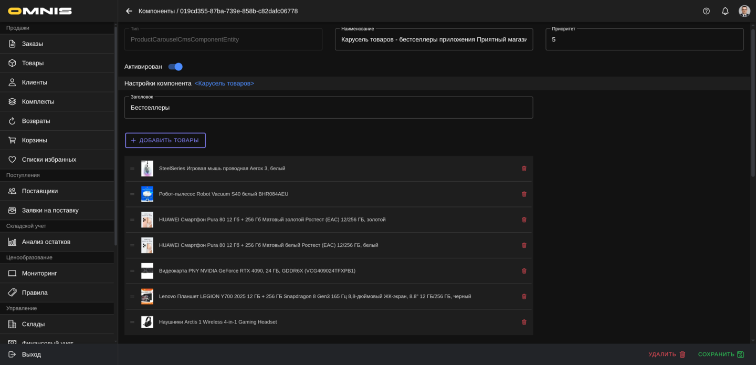Click the HUAWEI Pura 80 золотой thumbnail
The width and height of the screenshot is (756, 365).
(147, 220)
